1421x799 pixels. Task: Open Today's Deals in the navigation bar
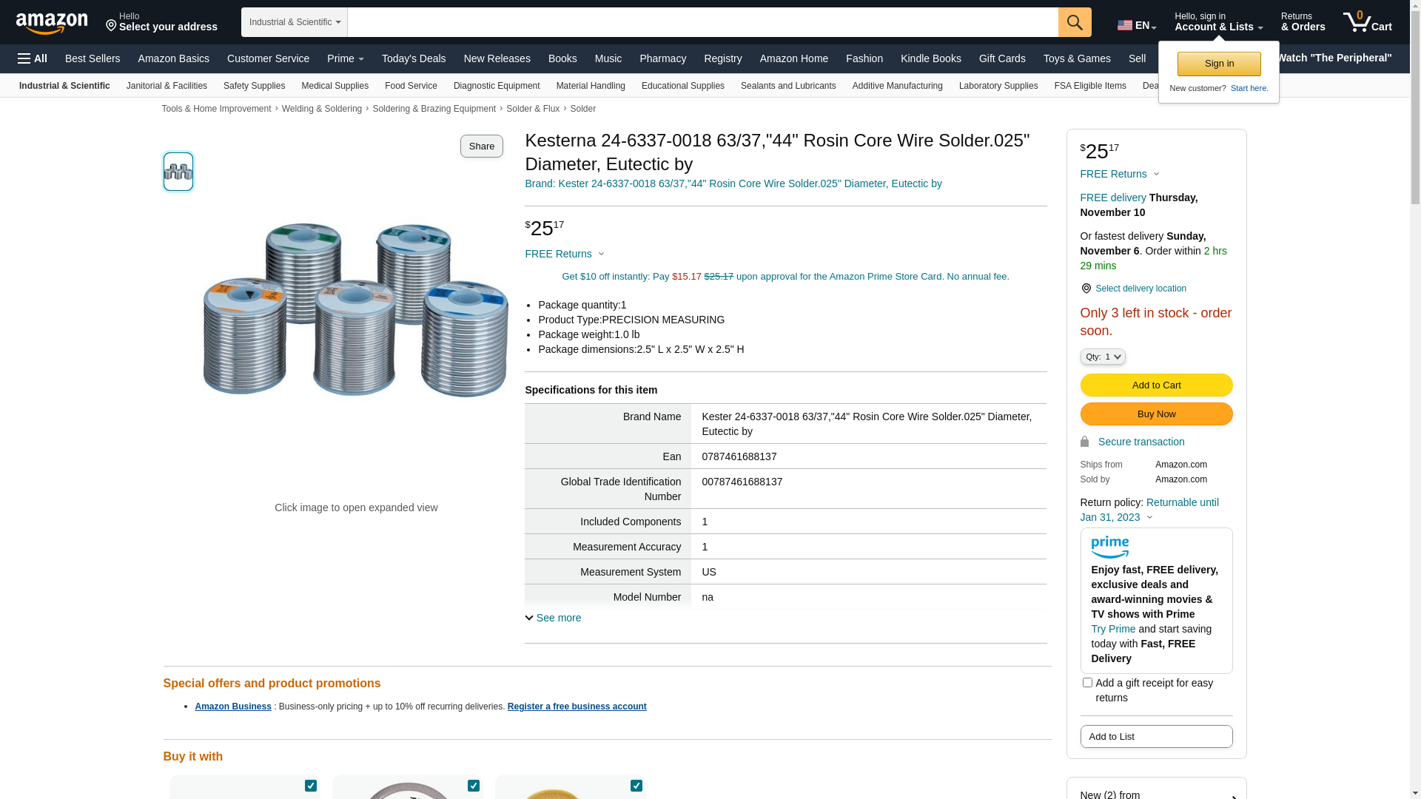(413, 58)
